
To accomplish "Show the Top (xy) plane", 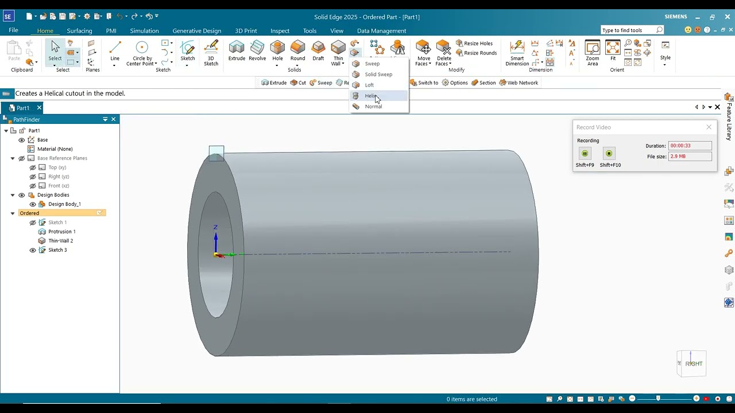I will pos(33,167).
